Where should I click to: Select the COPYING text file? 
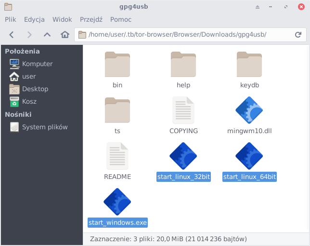click(x=183, y=110)
